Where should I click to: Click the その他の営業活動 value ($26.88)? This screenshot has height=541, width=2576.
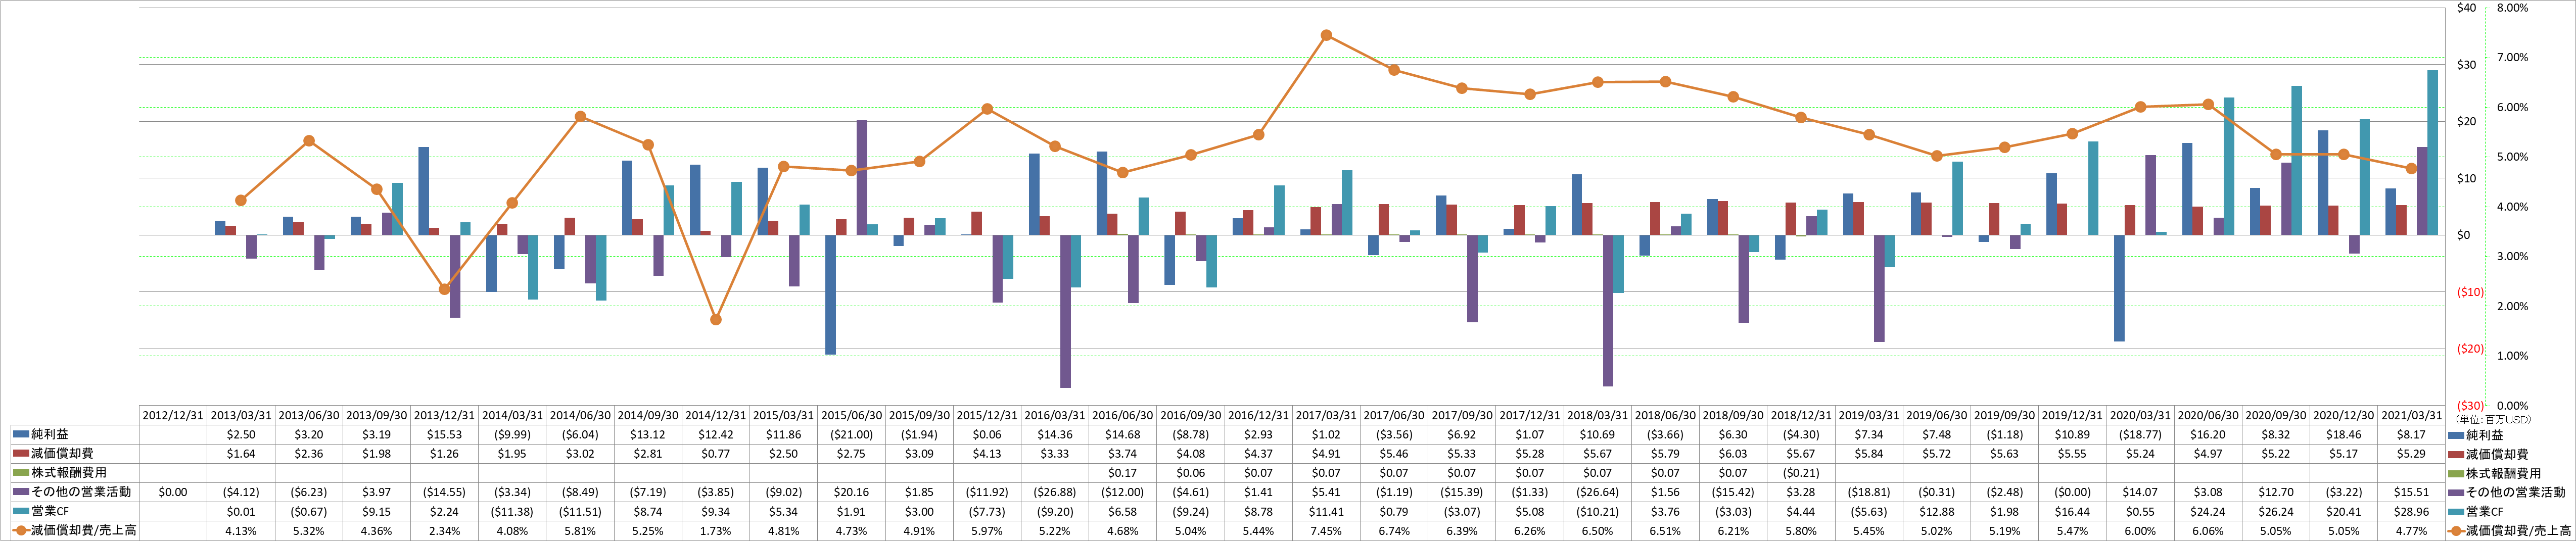click(1055, 492)
